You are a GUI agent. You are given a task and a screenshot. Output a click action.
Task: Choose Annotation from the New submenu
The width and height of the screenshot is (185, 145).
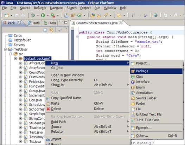(156, 93)
